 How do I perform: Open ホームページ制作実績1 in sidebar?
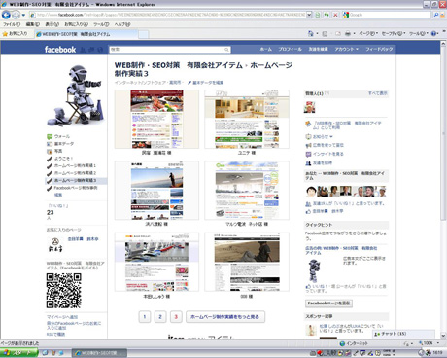[75, 165]
